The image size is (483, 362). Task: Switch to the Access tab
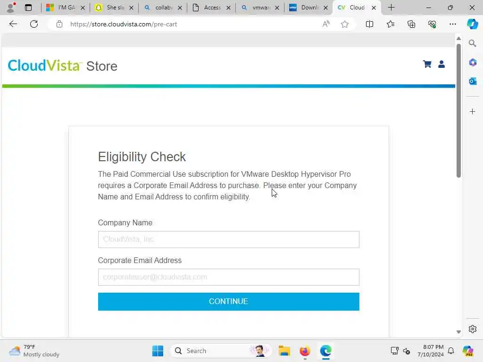tap(211, 8)
